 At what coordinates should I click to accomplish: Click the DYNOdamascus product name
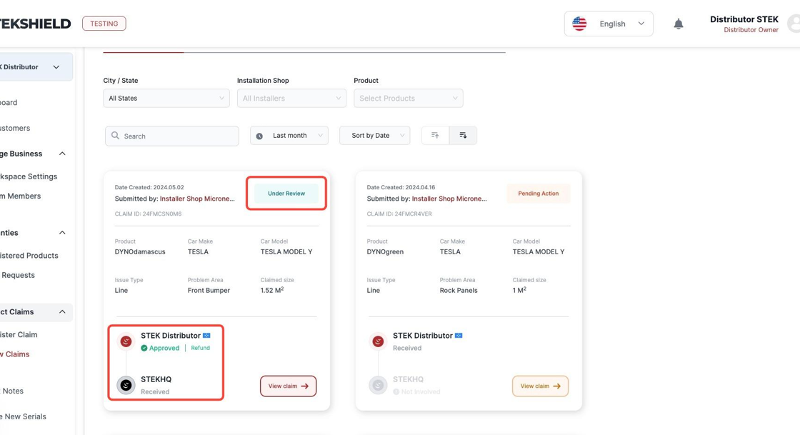click(140, 252)
